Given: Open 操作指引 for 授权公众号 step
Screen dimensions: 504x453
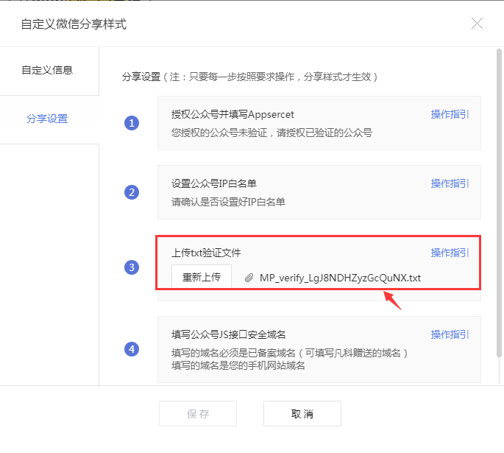Looking at the screenshot, I should (450, 114).
